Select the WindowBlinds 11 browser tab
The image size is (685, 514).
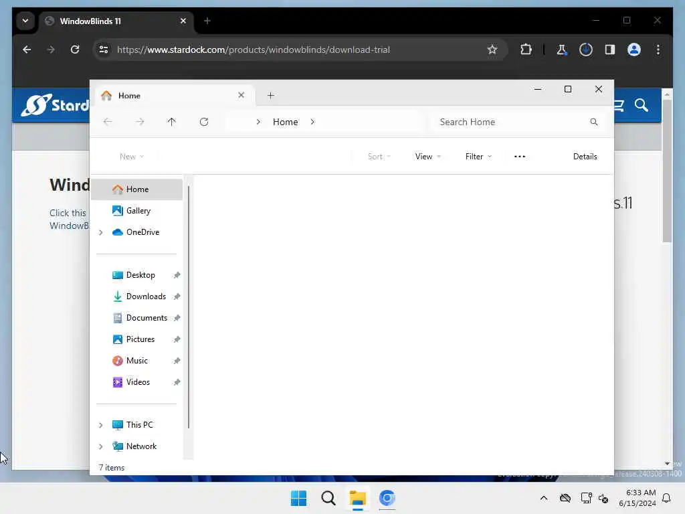(x=116, y=21)
